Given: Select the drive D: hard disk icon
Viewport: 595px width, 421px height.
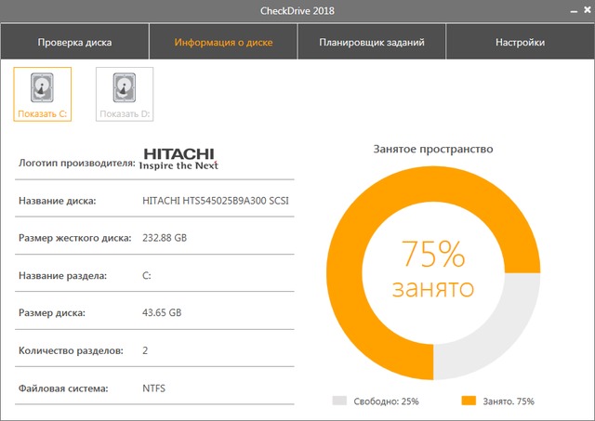Looking at the screenshot, I should coord(126,89).
